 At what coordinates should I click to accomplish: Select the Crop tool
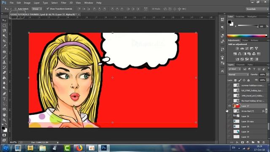(4, 41)
